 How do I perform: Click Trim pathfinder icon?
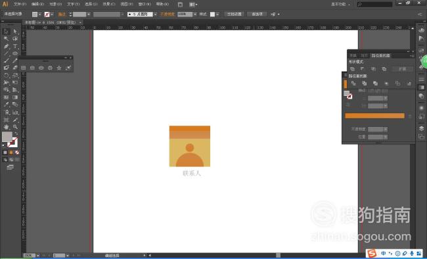365,83
